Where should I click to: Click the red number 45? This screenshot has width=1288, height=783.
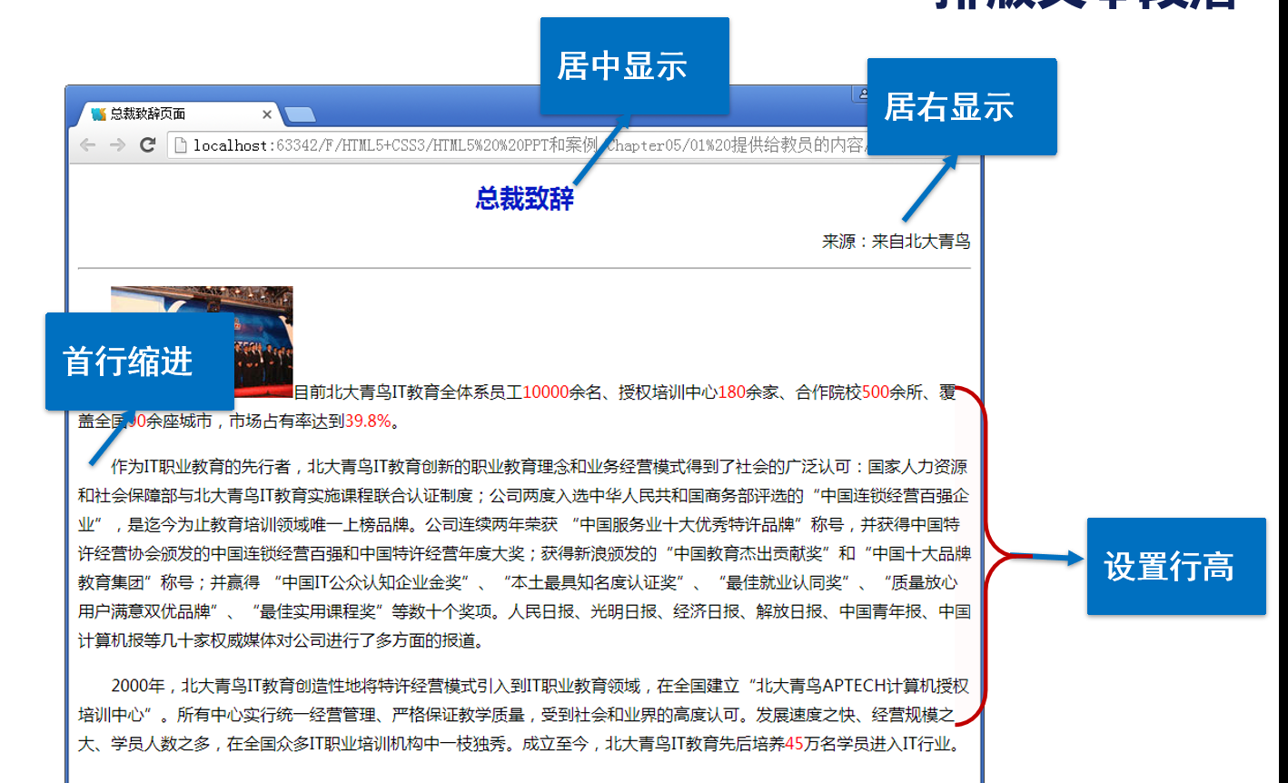(795, 745)
